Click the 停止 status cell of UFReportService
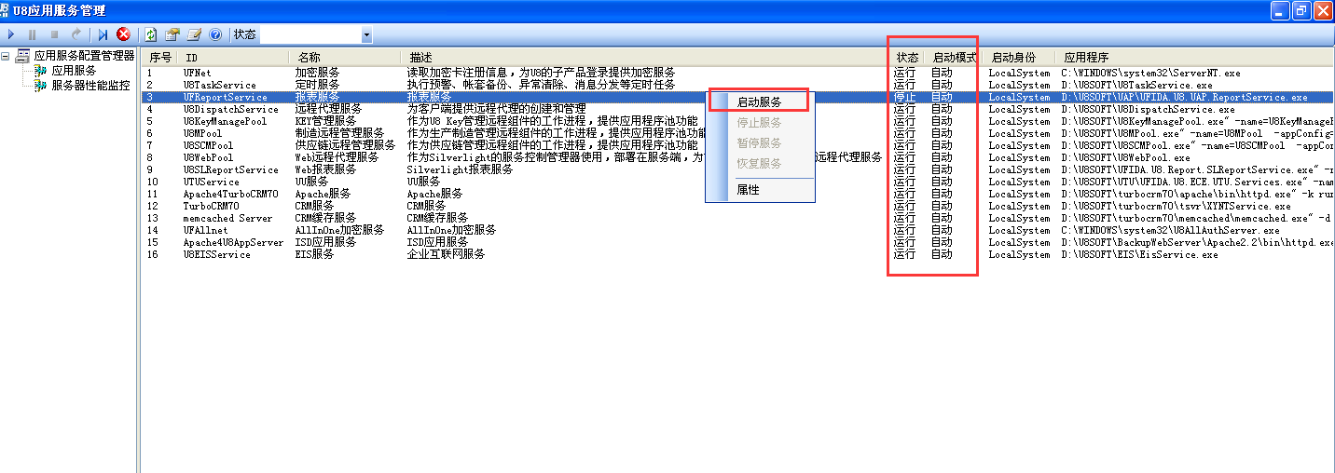The width and height of the screenshot is (1335, 473). pyautogui.click(x=904, y=97)
